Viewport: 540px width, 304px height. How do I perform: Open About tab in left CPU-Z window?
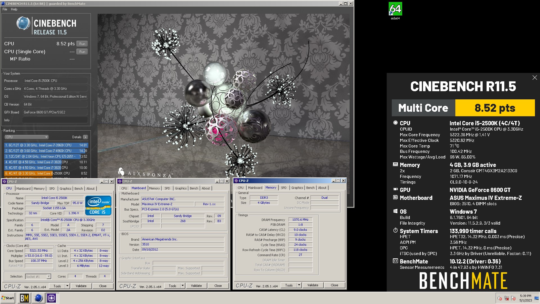pos(91,189)
